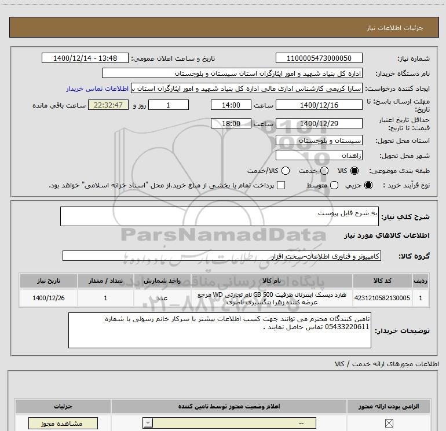Image resolution: width=446 pixels, height=431 pixels.
Task: Select the کالا/خدمت radio button
Action: 286,171
